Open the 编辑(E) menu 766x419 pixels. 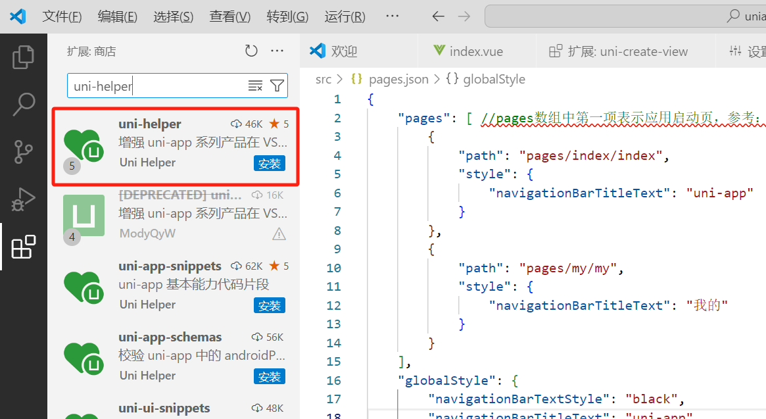117,16
